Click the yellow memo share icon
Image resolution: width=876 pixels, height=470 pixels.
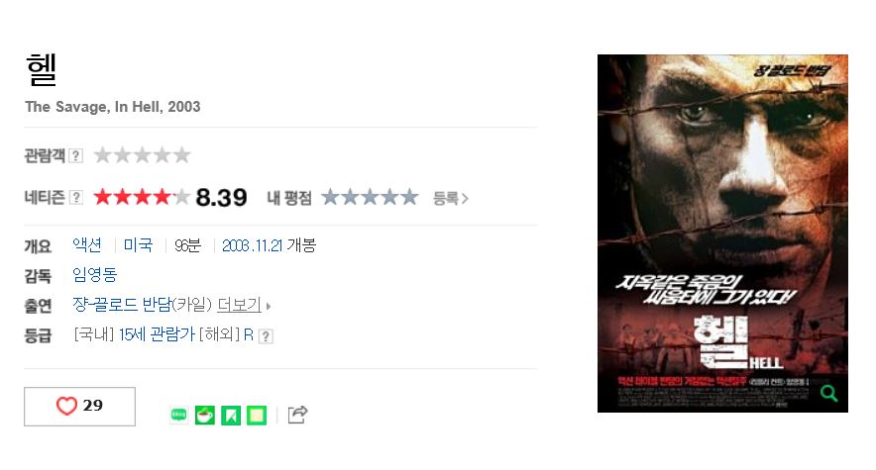257,415
